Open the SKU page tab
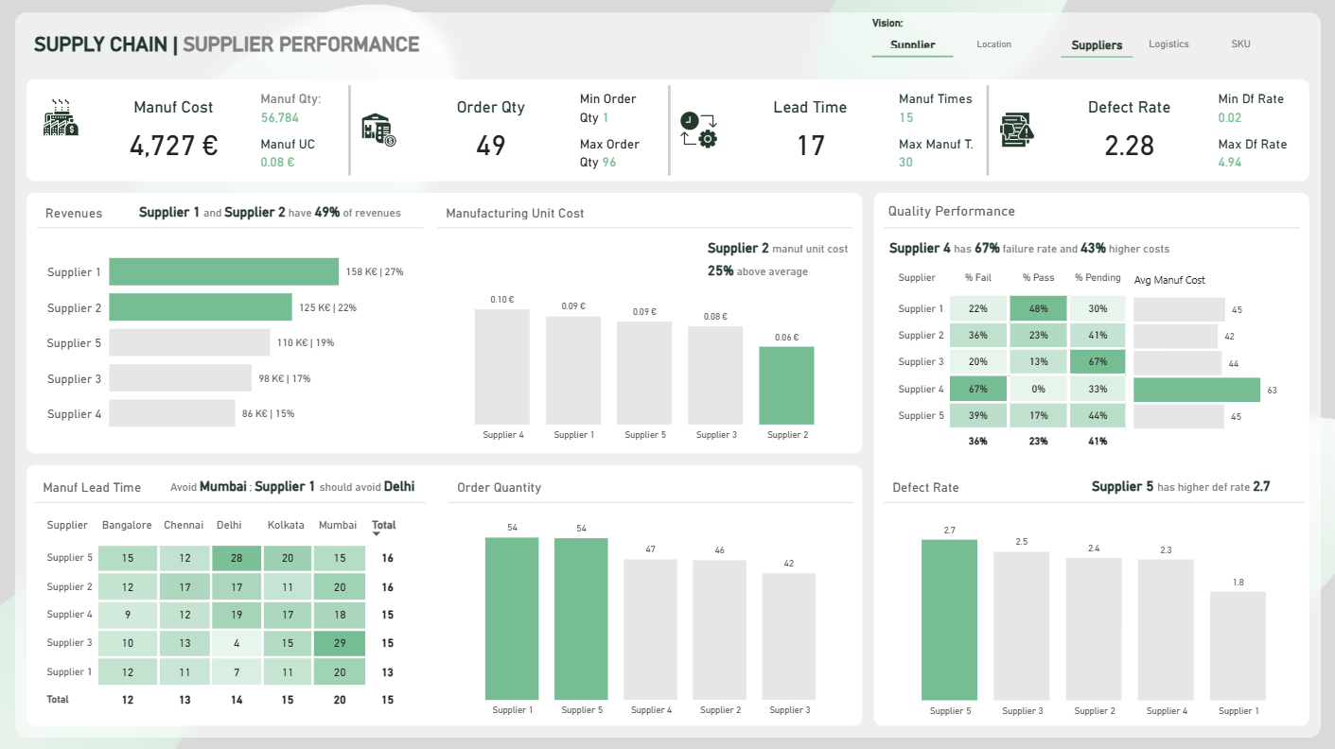The height and width of the screenshot is (749, 1335). 1240,44
